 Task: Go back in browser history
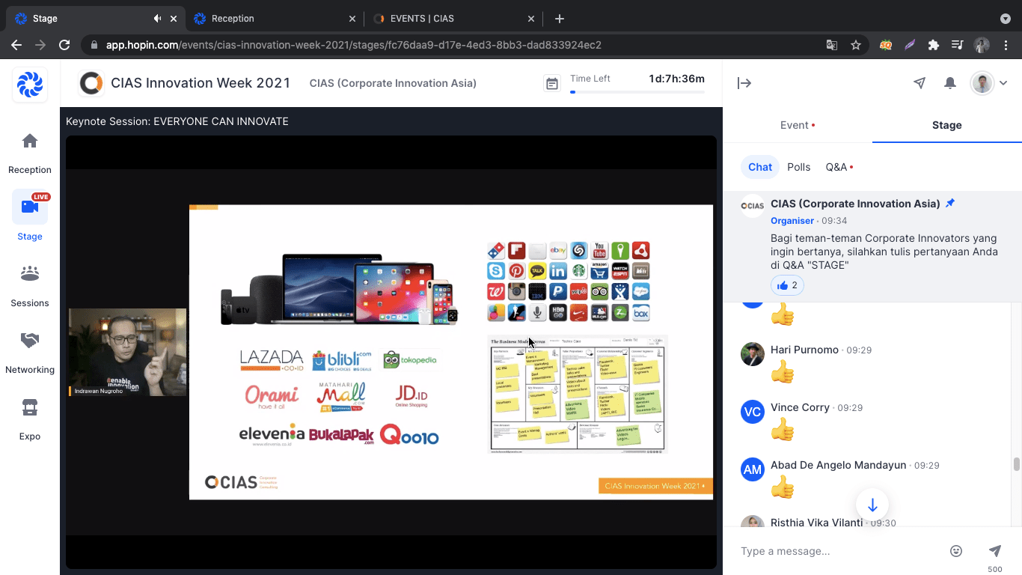click(18, 45)
